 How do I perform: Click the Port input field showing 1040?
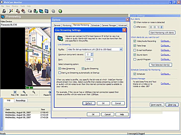(89, 59)
